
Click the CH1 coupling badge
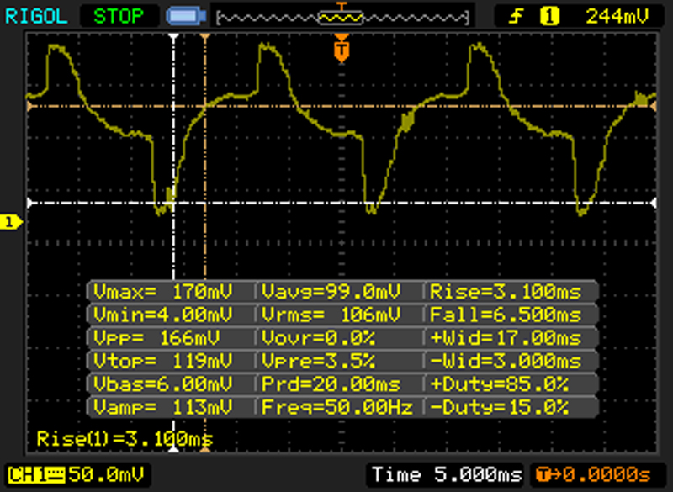pyautogui.click(x=36, y=475)
